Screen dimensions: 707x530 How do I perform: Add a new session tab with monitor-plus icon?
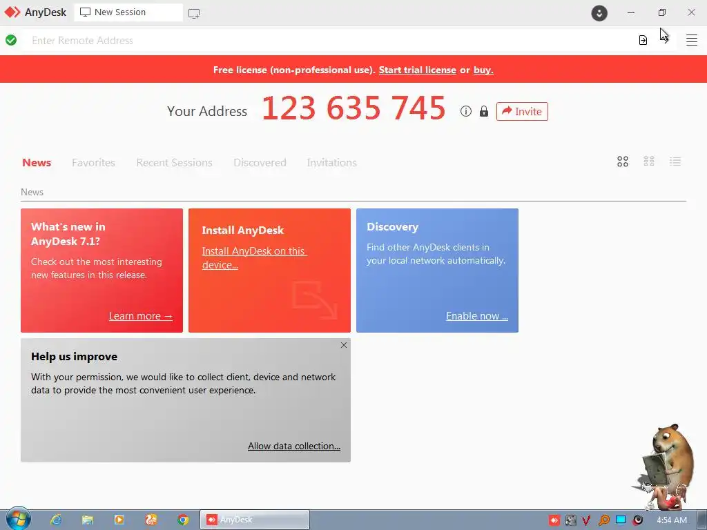[194, 14]
